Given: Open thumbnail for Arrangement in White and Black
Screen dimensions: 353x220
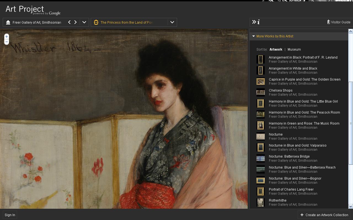Looking at the screenshot, I should 260,70.
